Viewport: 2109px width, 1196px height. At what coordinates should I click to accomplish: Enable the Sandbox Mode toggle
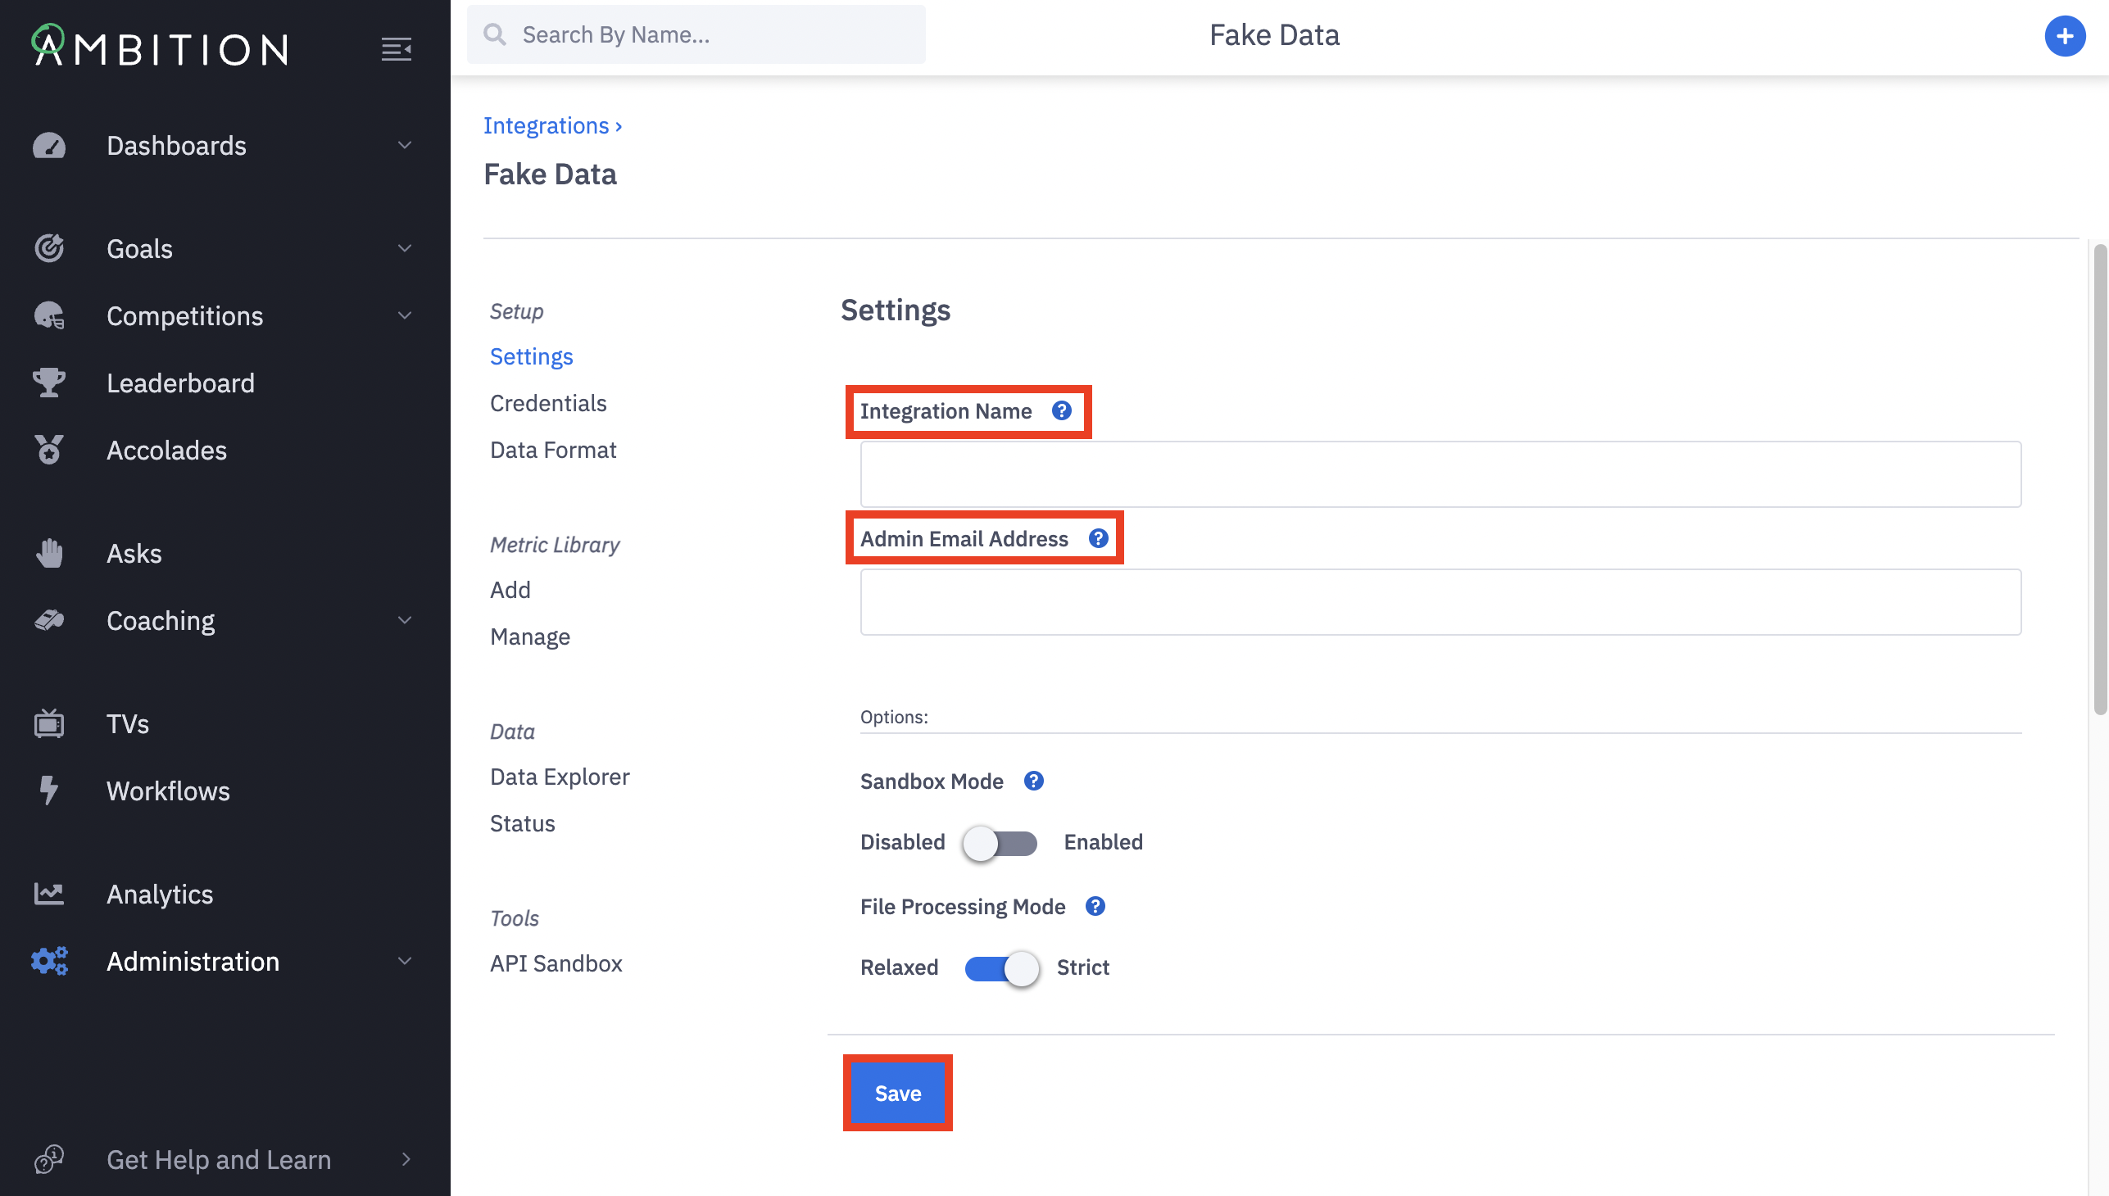tap(1000, 843)
